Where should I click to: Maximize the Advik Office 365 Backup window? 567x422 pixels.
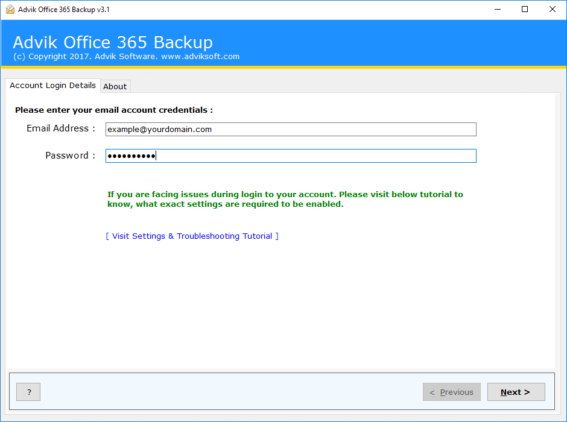(x=525, y=10)
